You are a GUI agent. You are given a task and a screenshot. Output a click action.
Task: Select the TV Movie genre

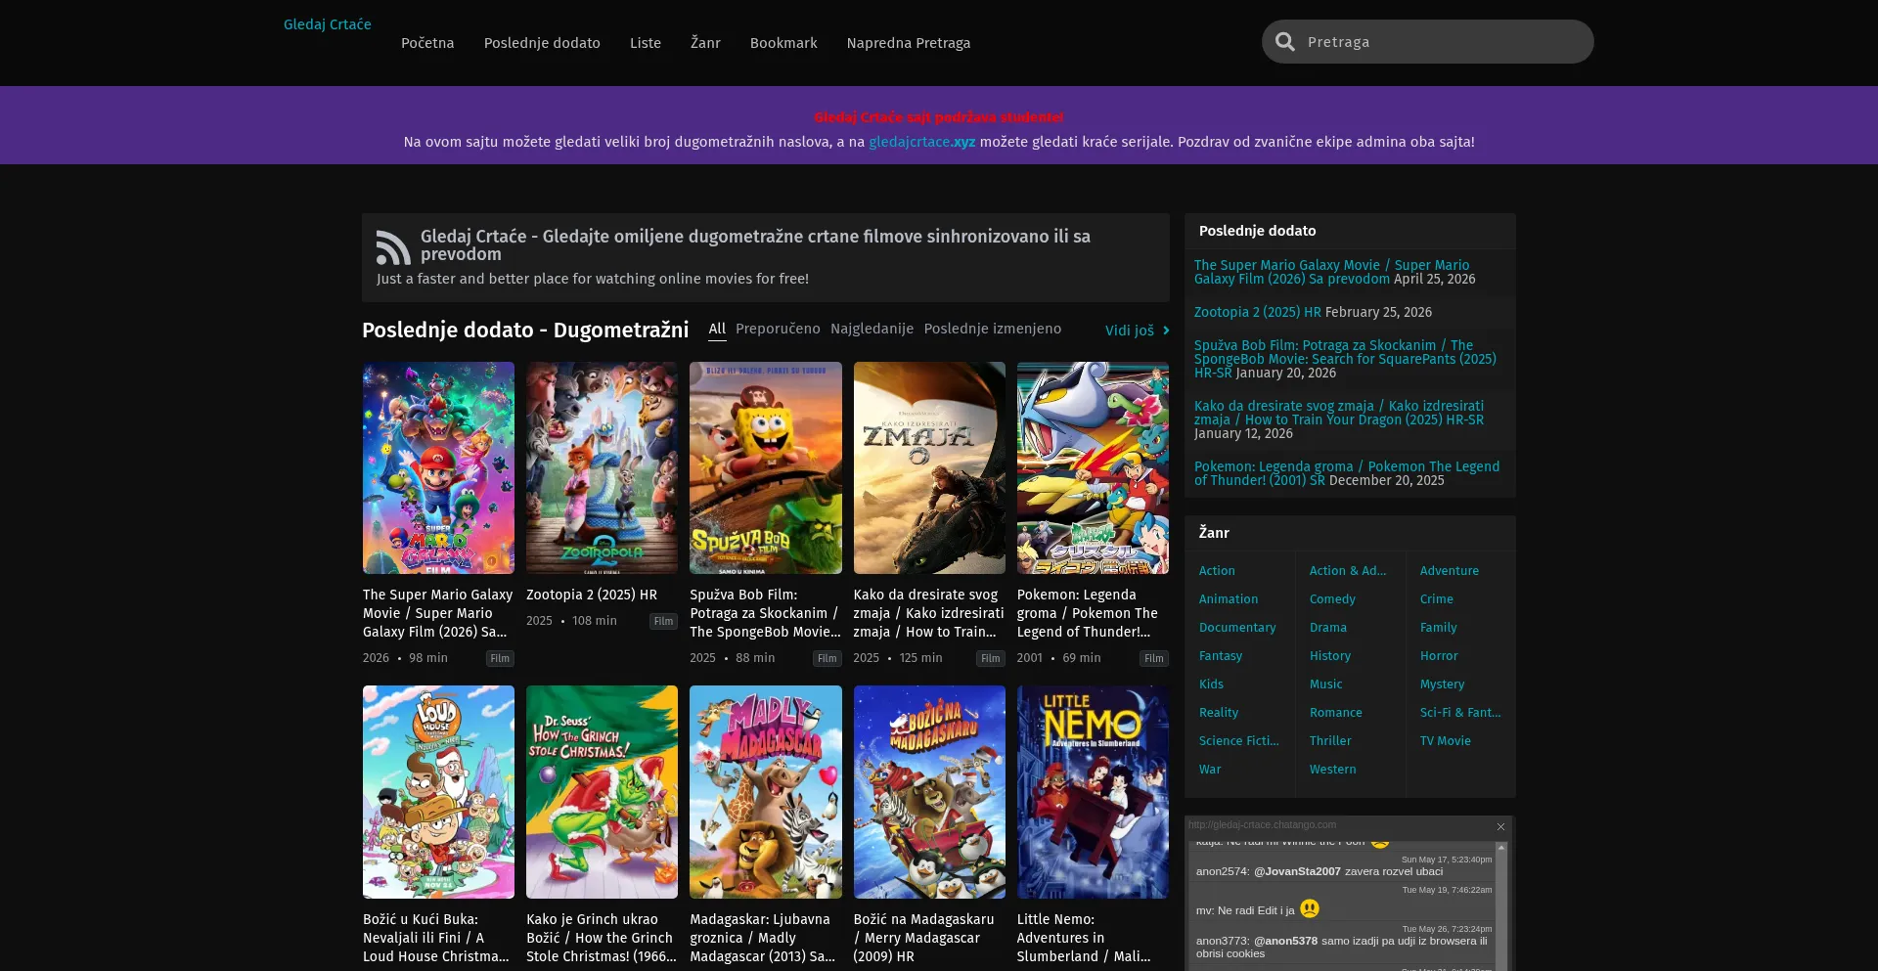[1446, 741]
